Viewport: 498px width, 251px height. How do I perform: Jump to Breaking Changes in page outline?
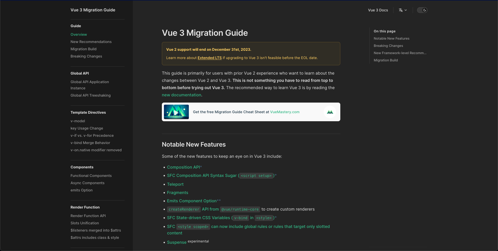tap(388, 46)
